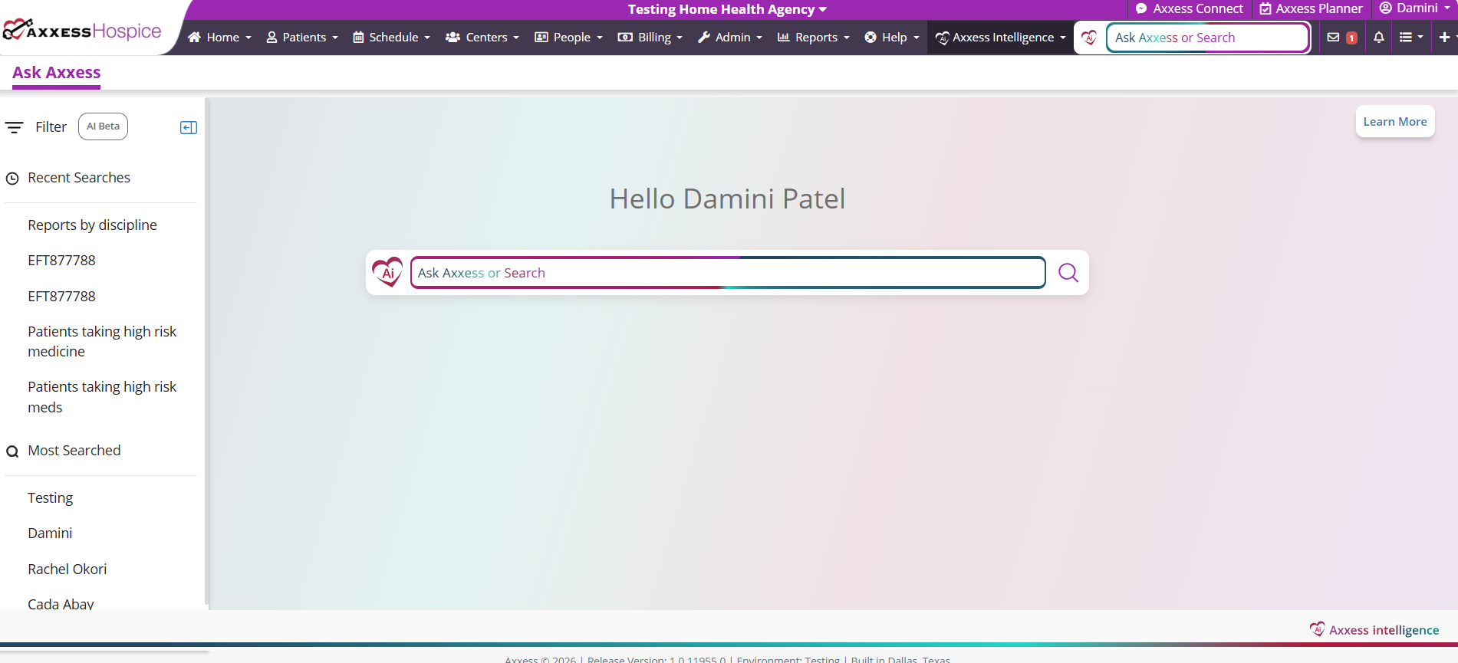Open the Billing menu

pos(650,38)
